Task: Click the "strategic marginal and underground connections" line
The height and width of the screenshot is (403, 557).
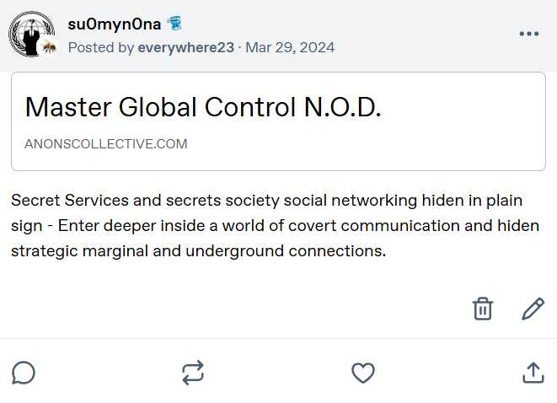Action: (x=198, y=250)
